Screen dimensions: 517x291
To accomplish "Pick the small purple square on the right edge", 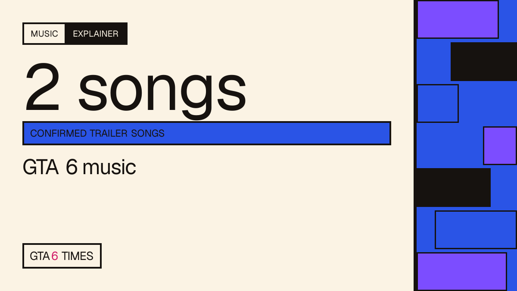I will click(500, 146).
